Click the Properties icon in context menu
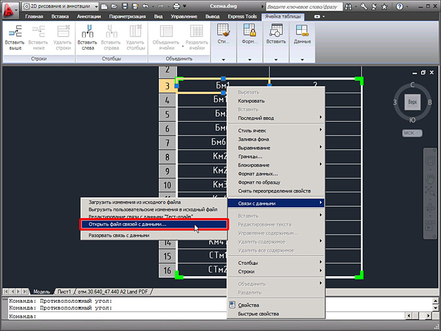This screenshot has height=331, width=441. (x=232, y=305)
